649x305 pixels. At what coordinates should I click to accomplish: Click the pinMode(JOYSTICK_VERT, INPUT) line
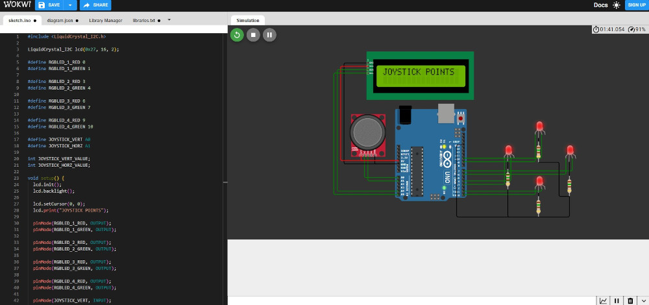pyautogui.click(x=72, y=300)
